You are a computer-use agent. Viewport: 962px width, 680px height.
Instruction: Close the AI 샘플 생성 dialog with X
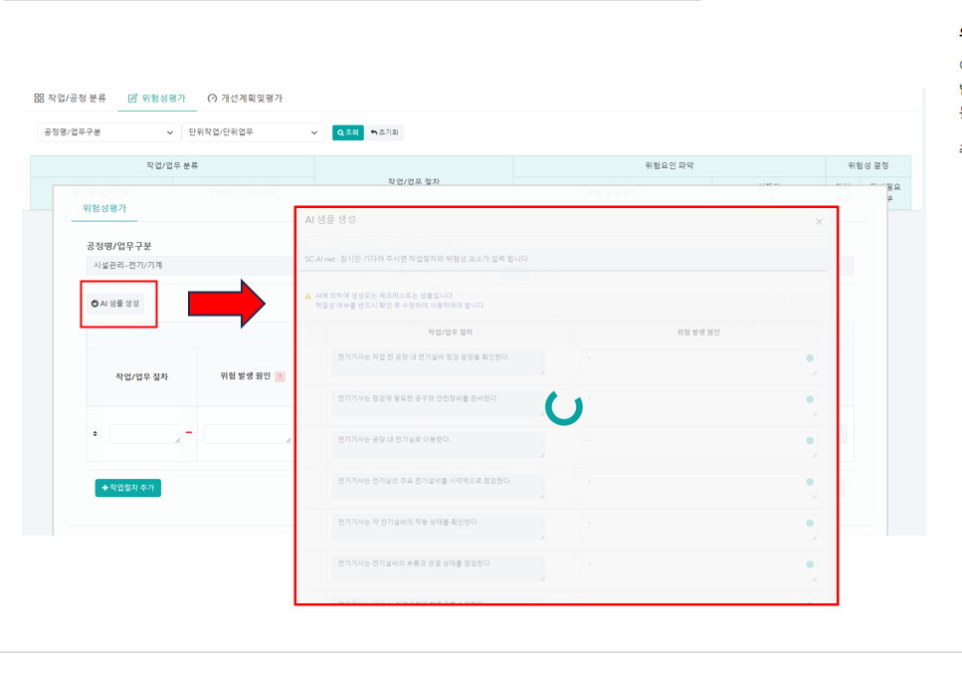pos(819,222)
